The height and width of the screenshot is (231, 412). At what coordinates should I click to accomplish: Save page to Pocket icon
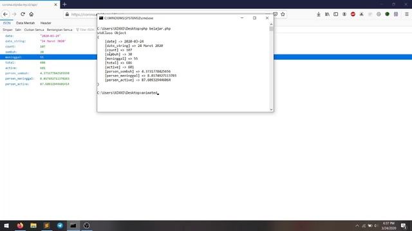(x=275, y=14)
